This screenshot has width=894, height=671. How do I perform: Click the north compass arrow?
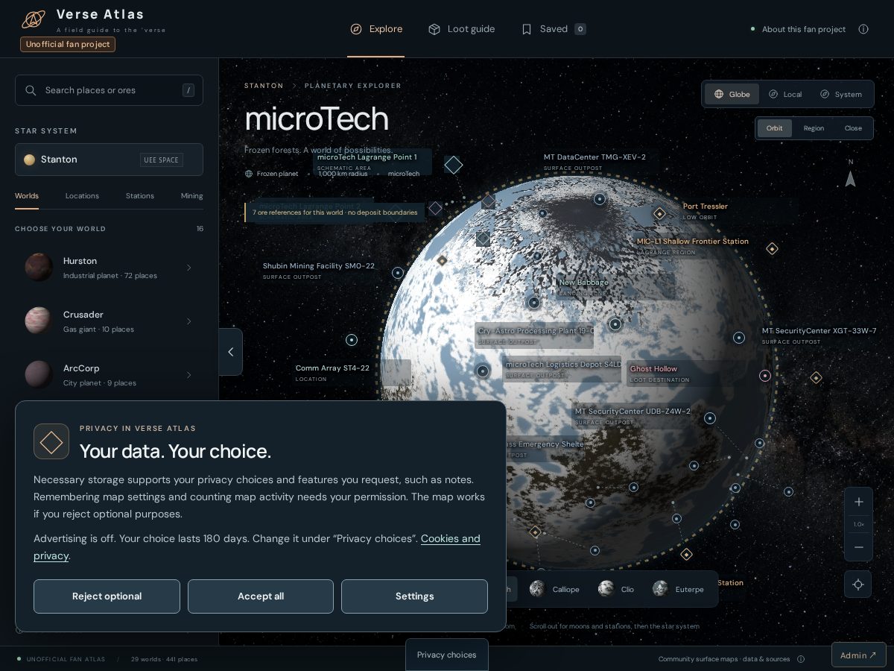coord(850,179)
